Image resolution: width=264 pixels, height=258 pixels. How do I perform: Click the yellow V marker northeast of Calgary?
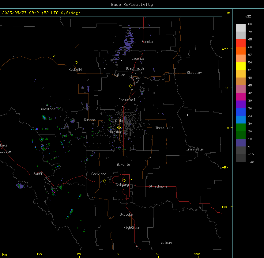pyautogui.click(x=131, y=179)
